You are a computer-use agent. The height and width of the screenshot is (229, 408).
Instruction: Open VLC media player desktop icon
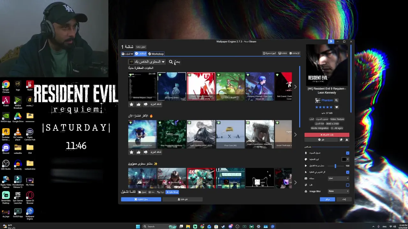click(18, 135)
